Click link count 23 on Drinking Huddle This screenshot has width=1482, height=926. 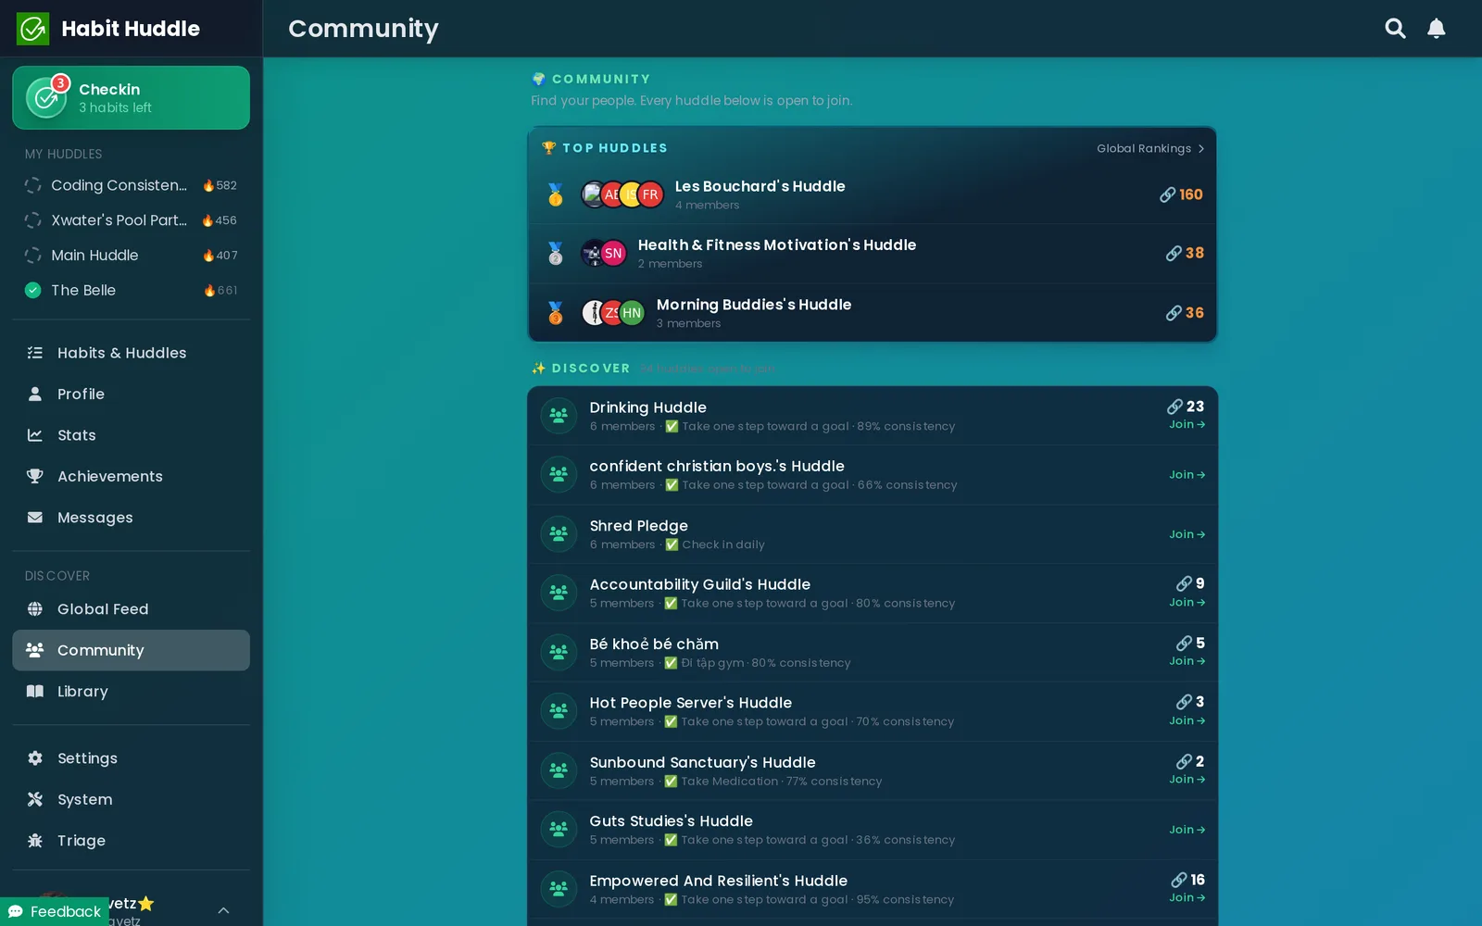1186,407
